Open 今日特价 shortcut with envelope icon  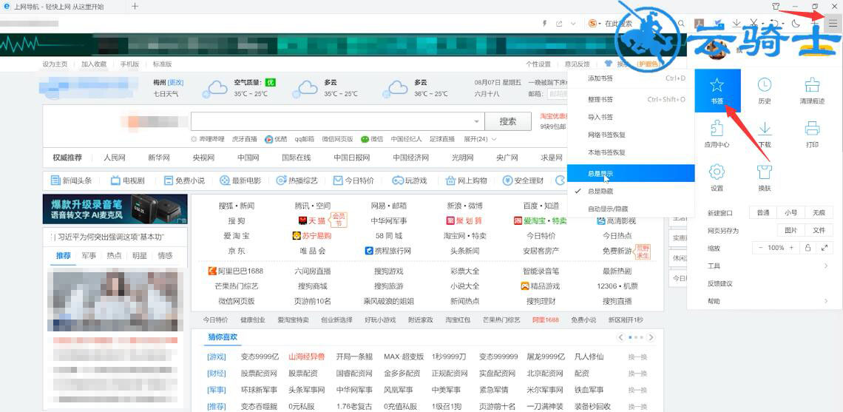click(353, 180)
